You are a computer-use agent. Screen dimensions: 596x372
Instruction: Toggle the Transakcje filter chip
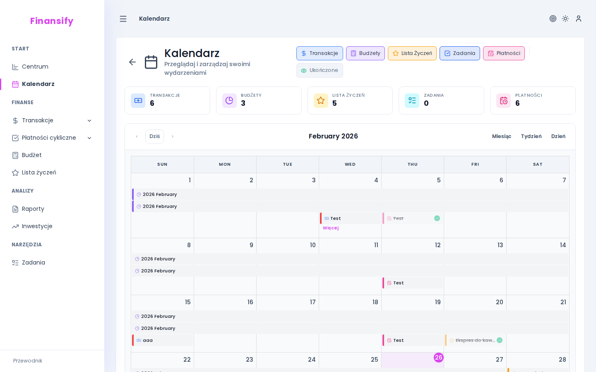click(320, 53)
